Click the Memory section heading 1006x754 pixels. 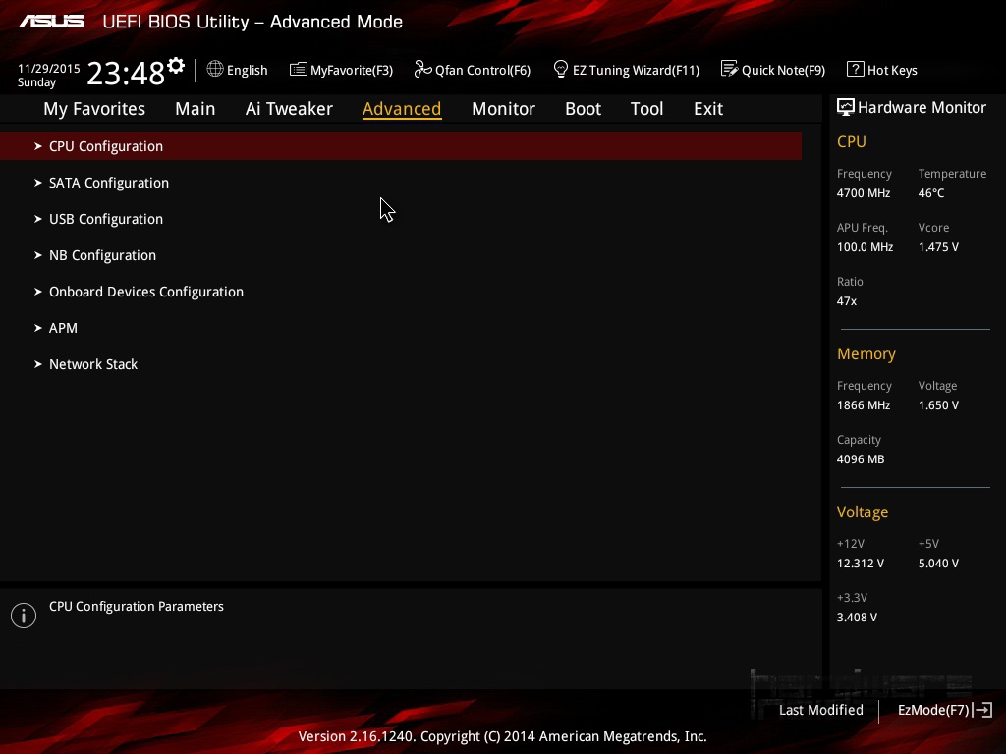click(866, 353)
